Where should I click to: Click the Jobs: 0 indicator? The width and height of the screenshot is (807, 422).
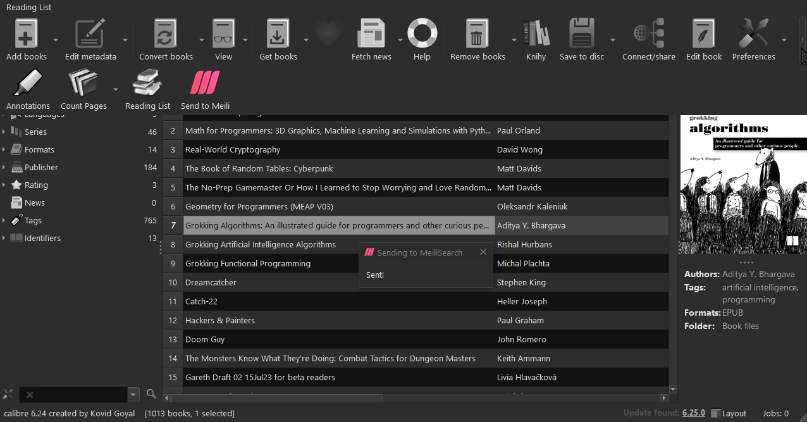pyautogui.click(x=775, y=413)
